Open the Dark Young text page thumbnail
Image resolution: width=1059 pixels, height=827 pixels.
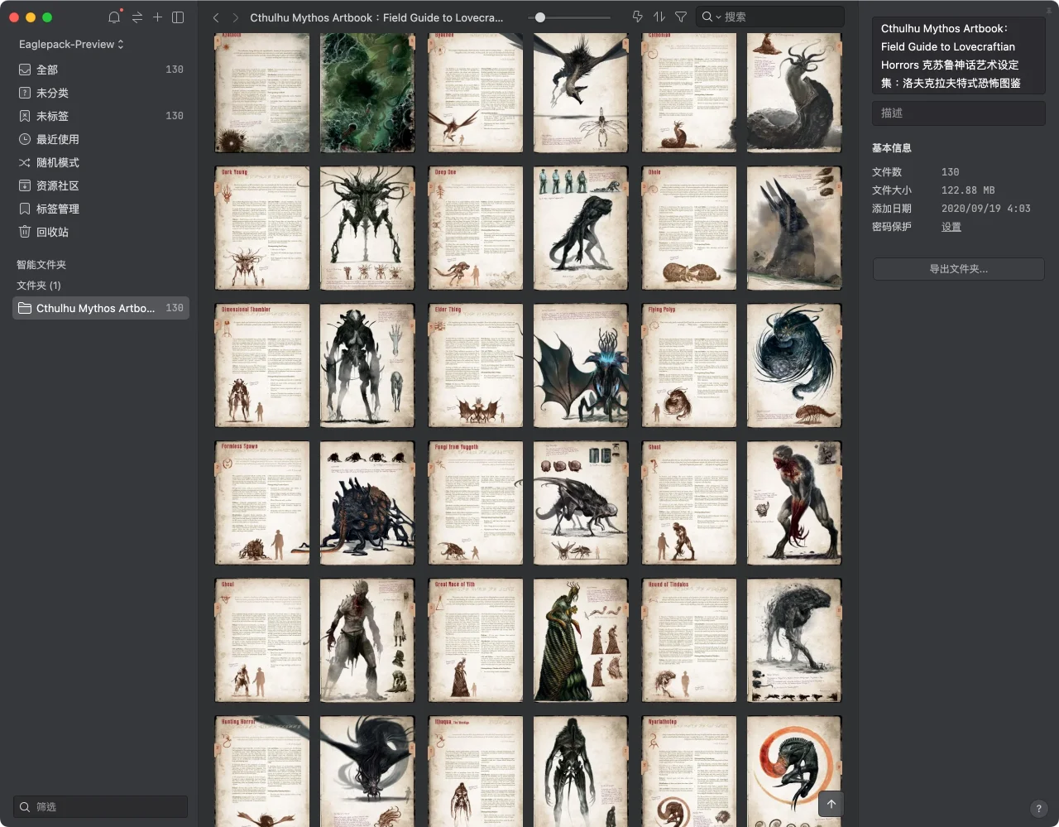pos(262,228)
